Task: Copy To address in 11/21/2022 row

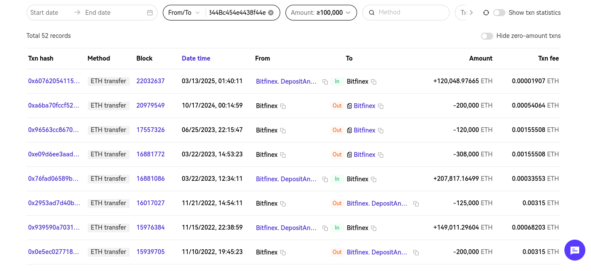Action: tap(416, 204)
